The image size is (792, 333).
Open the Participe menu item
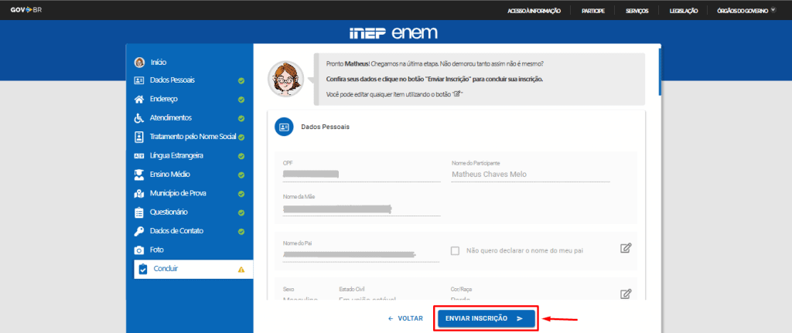(x=593, y=11)
